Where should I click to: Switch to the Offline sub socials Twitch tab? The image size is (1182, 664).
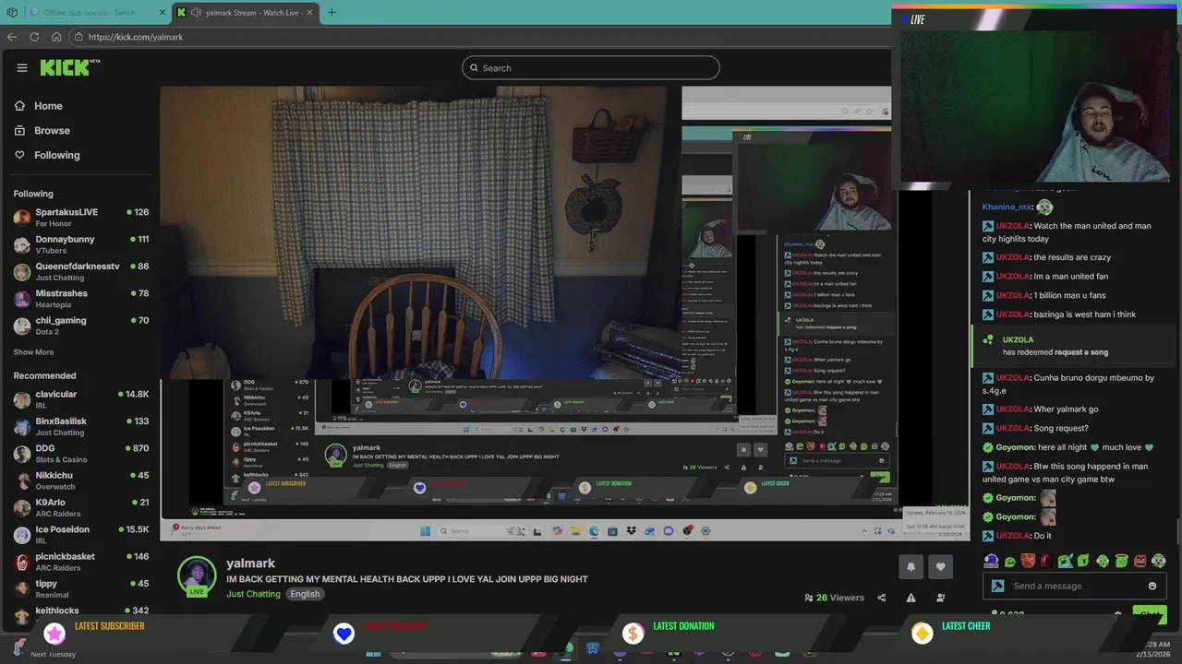pyautogui.click(x=95, y=12)
